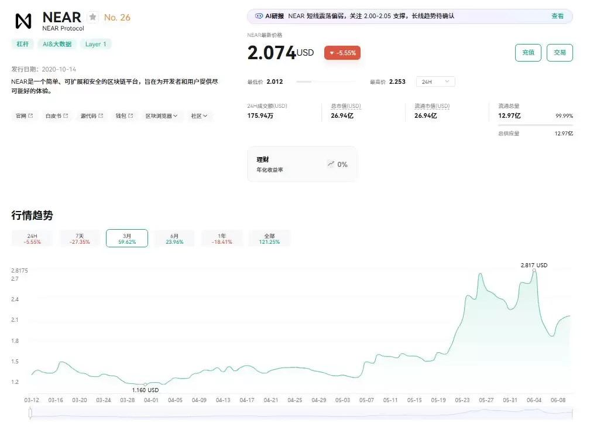Select the Layer 1 tag

click(x=95, y=44)
